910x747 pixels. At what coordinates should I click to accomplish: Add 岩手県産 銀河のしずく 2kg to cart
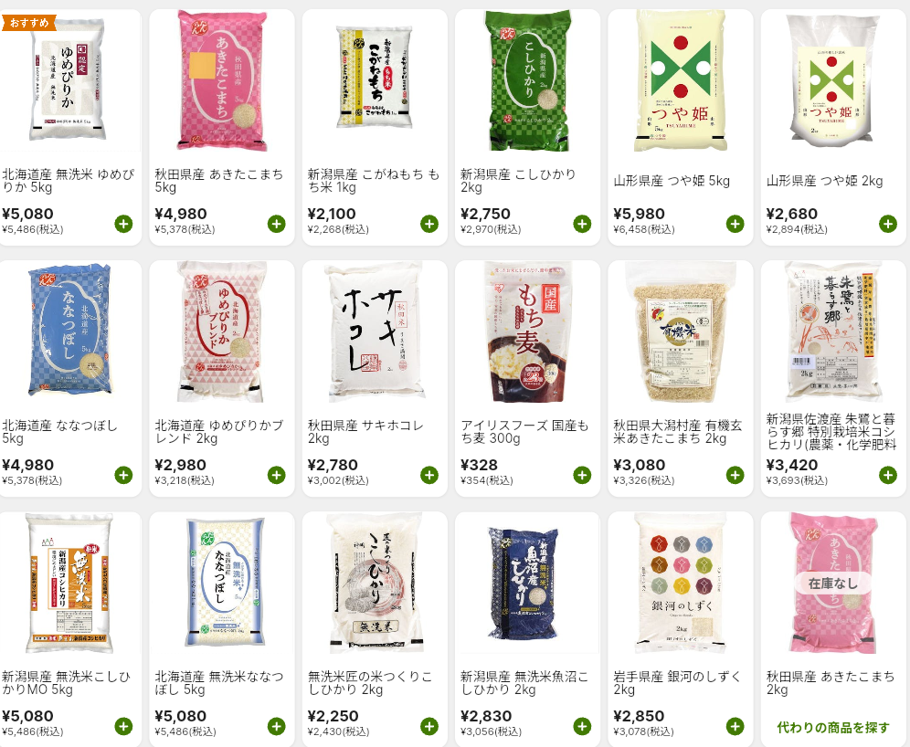coord(735,726)
